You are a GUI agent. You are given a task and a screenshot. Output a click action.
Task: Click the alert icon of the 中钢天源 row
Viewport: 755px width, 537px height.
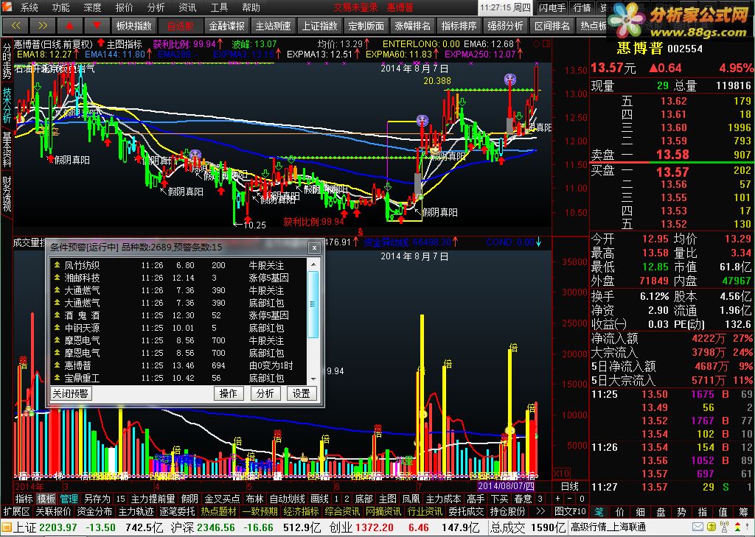point(58,328)
